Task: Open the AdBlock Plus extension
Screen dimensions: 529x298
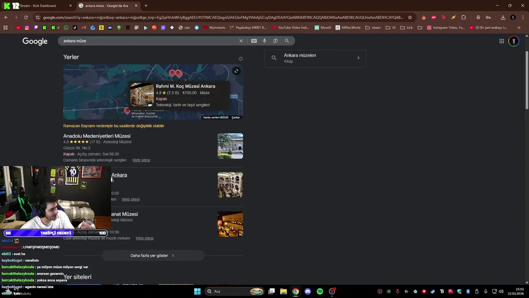Action: 434,17
